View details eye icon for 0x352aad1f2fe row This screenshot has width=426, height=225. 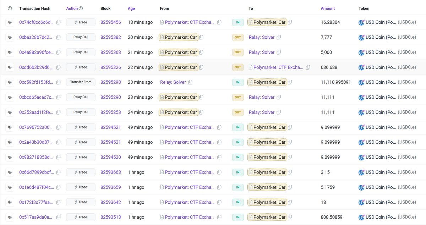click(x=10, y=112)
